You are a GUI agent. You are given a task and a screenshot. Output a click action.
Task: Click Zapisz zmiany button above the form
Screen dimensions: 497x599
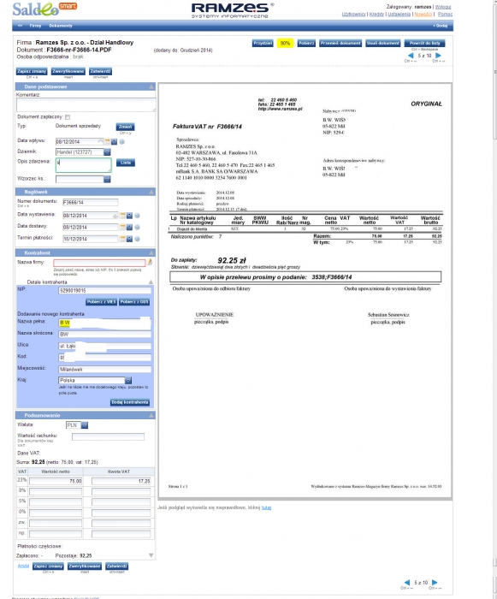point(32,71)
